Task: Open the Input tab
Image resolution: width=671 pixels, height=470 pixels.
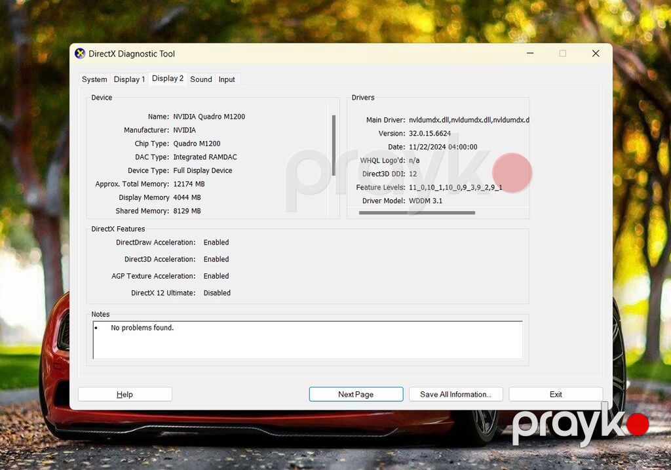Action: [227, 79]
